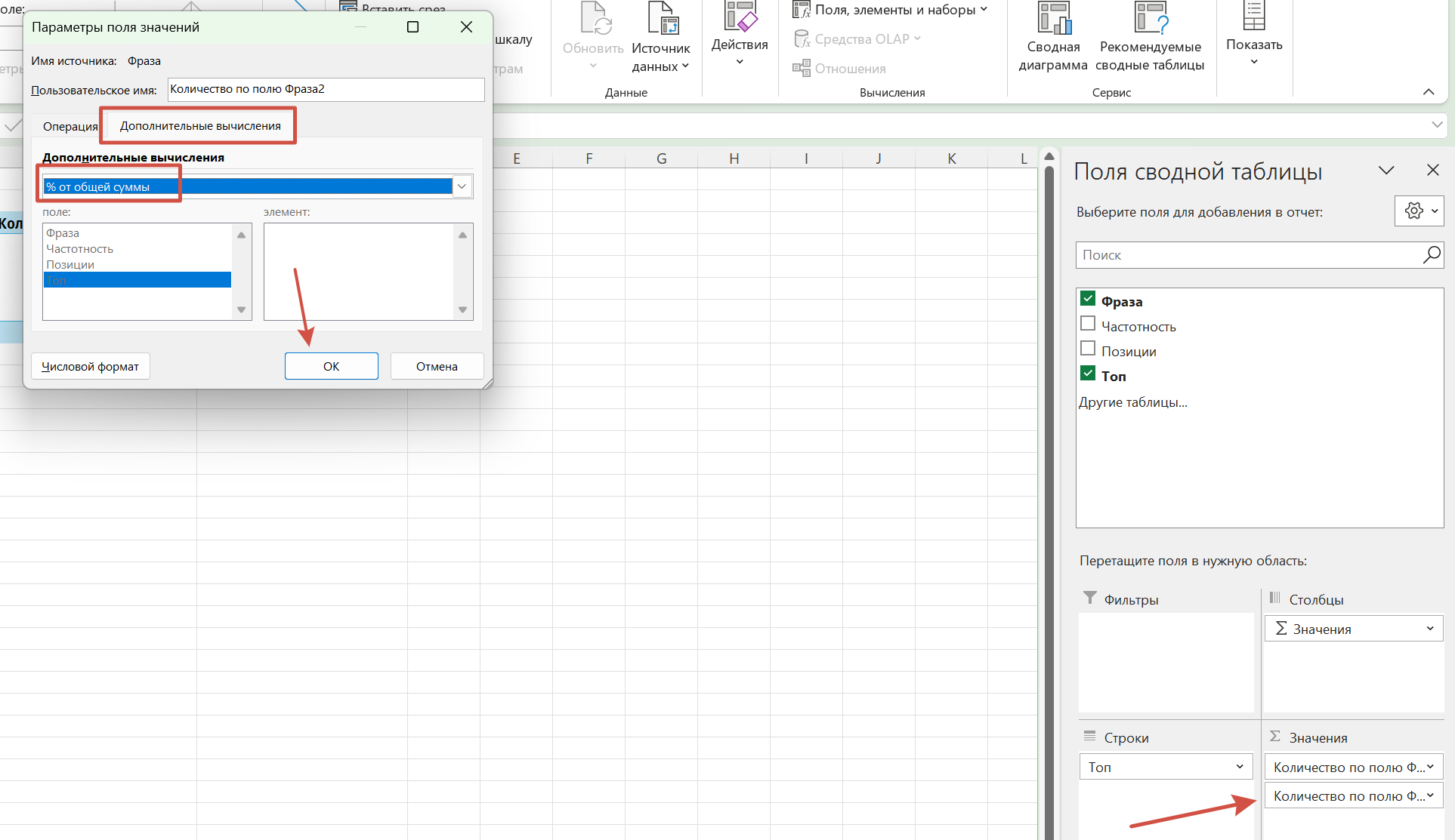Select Фраза in the поле list
The image size is (1455, 840).
click(x=137, y=232)
